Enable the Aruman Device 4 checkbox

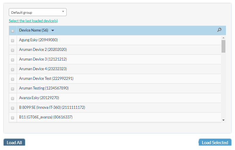[13, 70]
